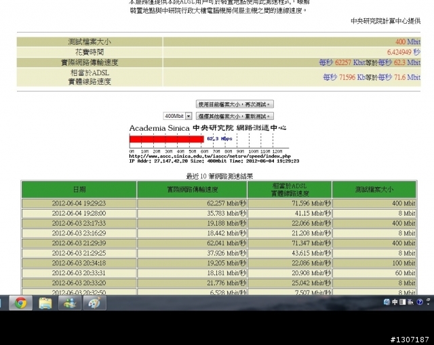Select date cell 2012-06-03 20:33:20

[79, 283]
